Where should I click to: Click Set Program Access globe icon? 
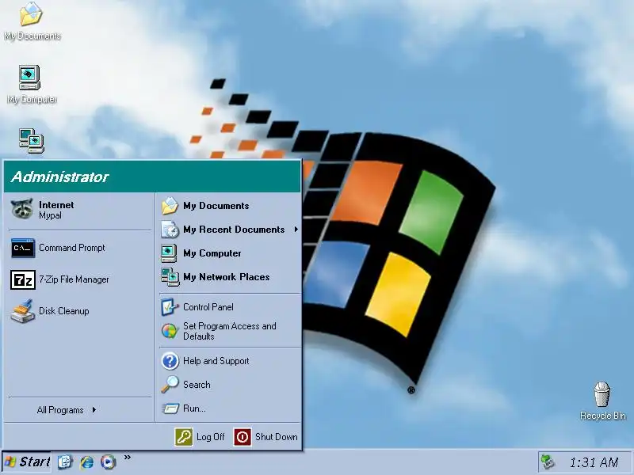coord(170,331)
